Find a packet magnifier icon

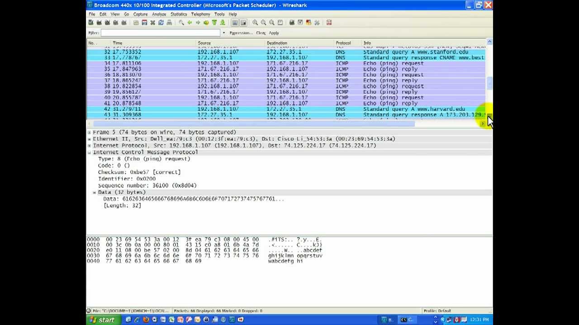(x=181, y=23)
